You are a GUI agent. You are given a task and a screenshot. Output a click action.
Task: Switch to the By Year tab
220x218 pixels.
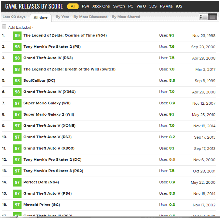[x=63, y=17]
